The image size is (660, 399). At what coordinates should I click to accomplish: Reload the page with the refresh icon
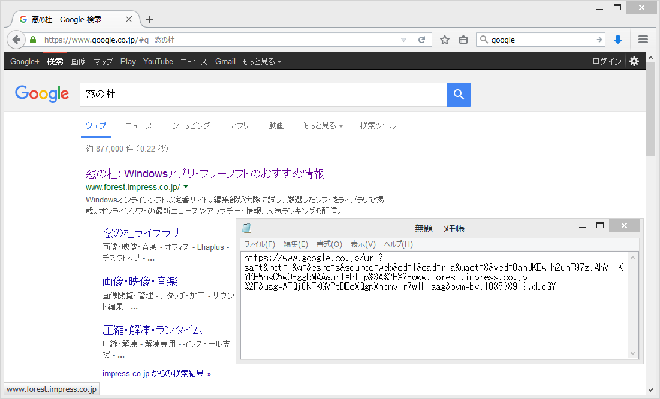(422, 39)
